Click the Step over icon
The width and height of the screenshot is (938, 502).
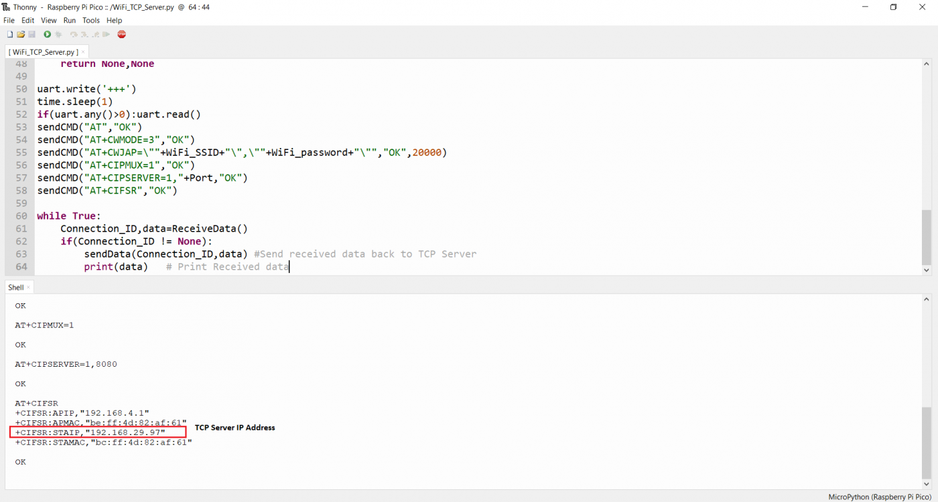pyautogui.click(x=74, y=34)
